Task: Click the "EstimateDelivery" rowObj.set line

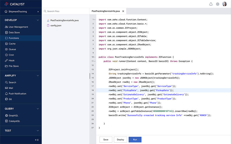Action: point(149,95)
